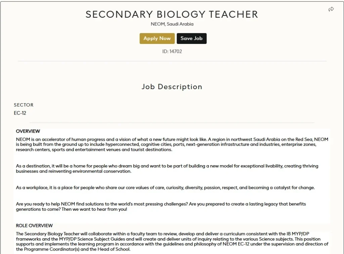Select the NEOM, Saudi Arabia location text
Screen dimensions: 344x254
click(x=172, y=24)
